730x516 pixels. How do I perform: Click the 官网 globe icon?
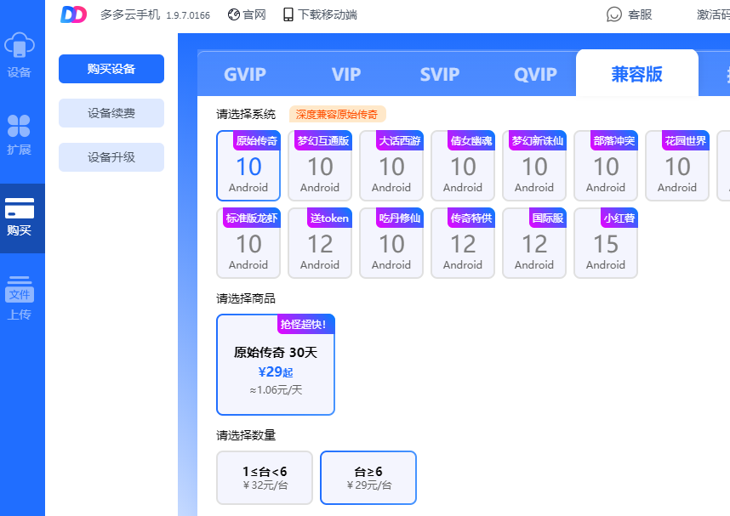(233, 15)
